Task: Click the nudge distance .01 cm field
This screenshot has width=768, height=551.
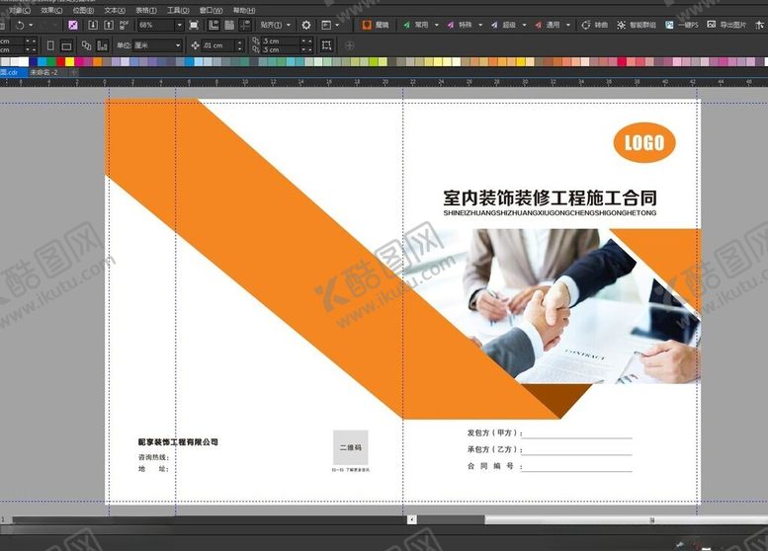Action: [218, 45]
